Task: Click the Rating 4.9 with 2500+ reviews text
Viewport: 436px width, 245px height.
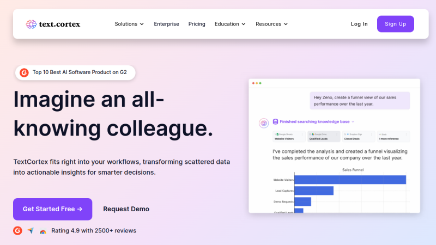Action: point(94,230)
